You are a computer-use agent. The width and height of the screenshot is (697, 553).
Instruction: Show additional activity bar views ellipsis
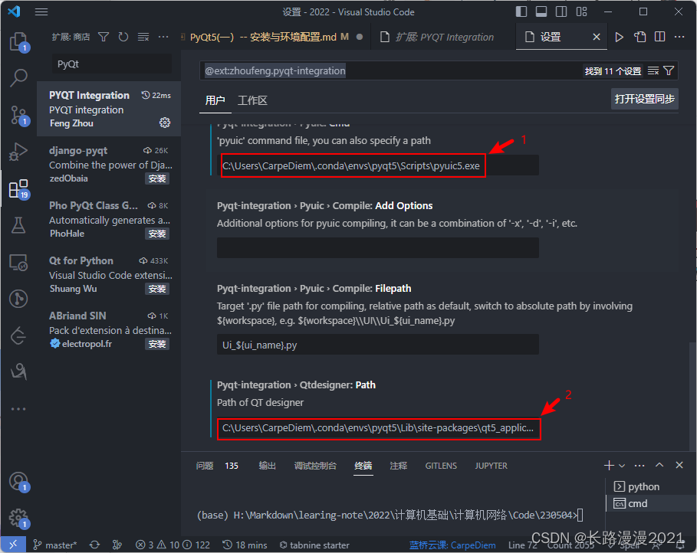pyautogui.click(x=18, y=409)
